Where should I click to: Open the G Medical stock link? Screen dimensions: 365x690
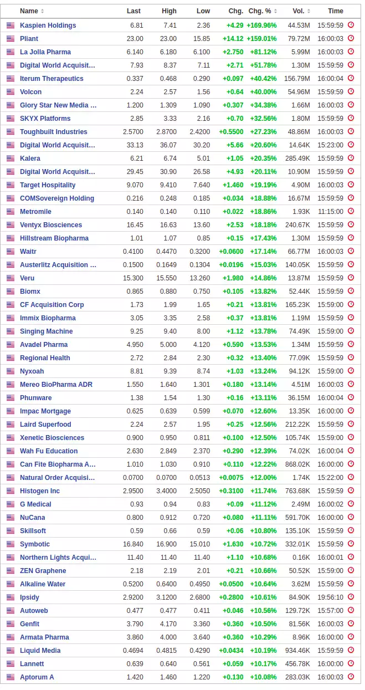click(x=35, y=504)
